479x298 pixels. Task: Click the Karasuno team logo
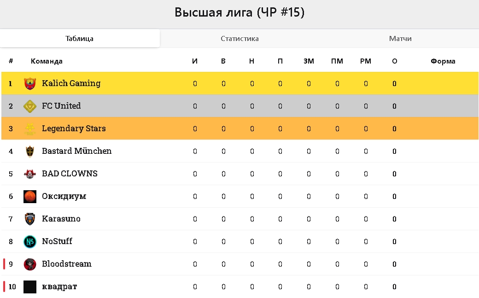pos(30,219)
